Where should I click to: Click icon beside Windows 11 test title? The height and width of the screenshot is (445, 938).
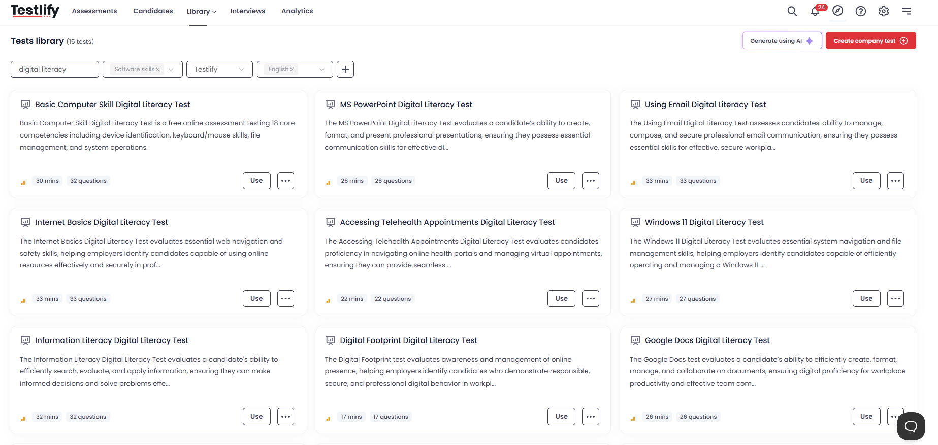[x=635, y=222]
